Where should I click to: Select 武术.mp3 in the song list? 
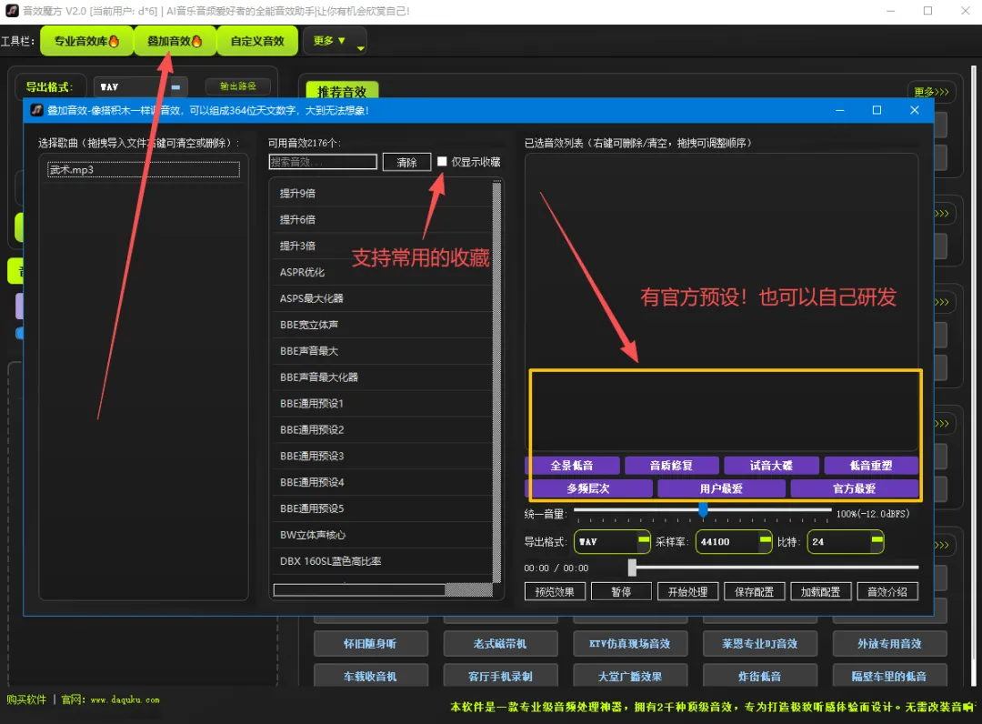[144, 170]
